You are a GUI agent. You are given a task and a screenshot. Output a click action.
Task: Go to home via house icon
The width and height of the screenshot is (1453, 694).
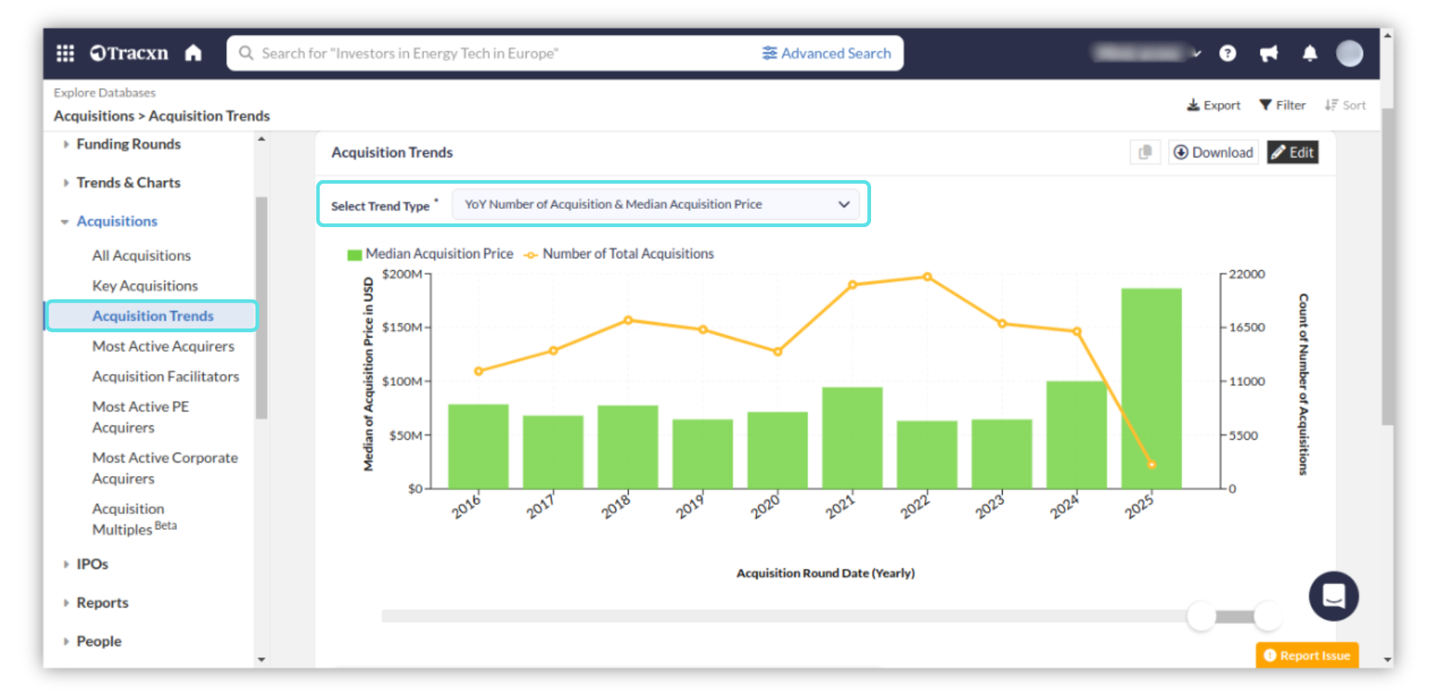(x=194, y=53)
